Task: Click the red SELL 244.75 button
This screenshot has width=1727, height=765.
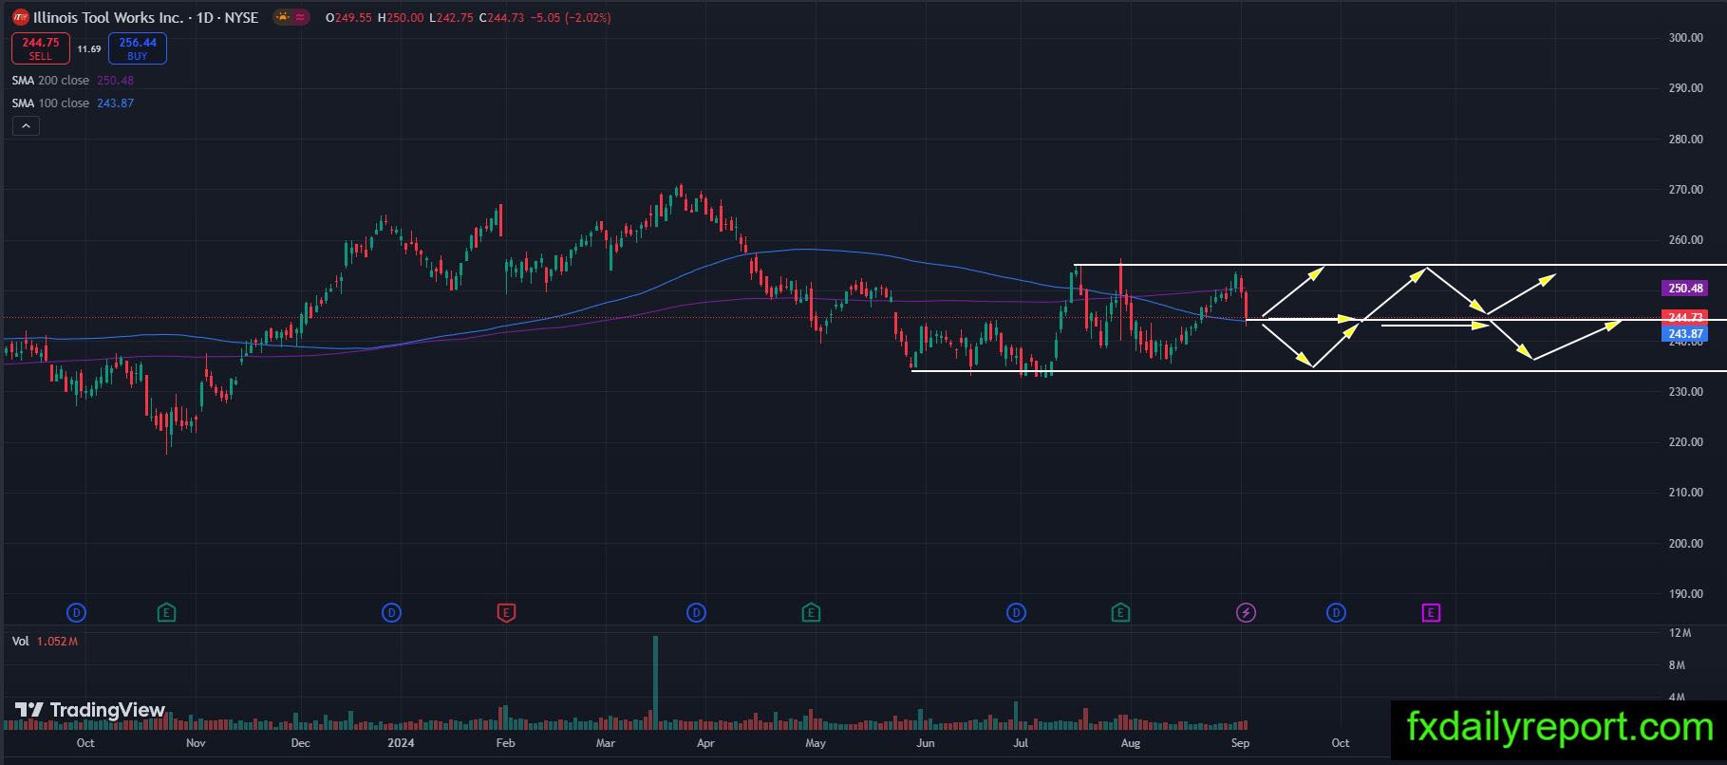Action: (x=41, y=48)
